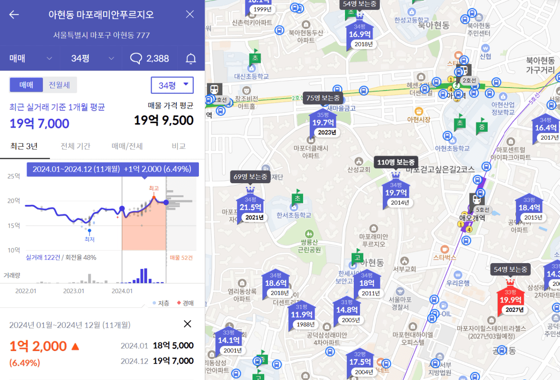This screenshot has width=560, height=380.
Task: Click the 110명 보는중 tooltip
Action: [x=396, y=162]
